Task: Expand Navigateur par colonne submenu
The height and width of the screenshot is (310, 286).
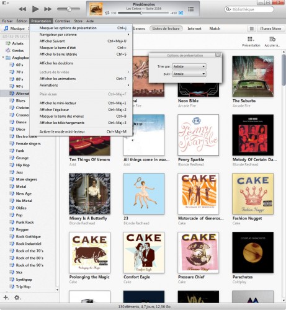Action: [x=81, y=35]
